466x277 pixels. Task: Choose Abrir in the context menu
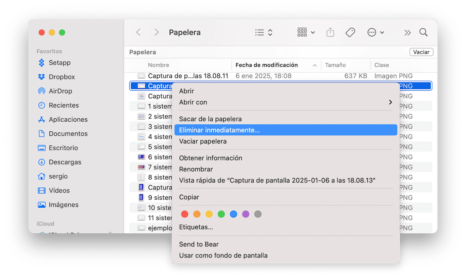pyautogui.click(x=286, y=91)
